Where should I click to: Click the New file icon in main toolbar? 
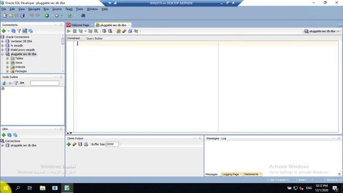[x=5, y=16]
